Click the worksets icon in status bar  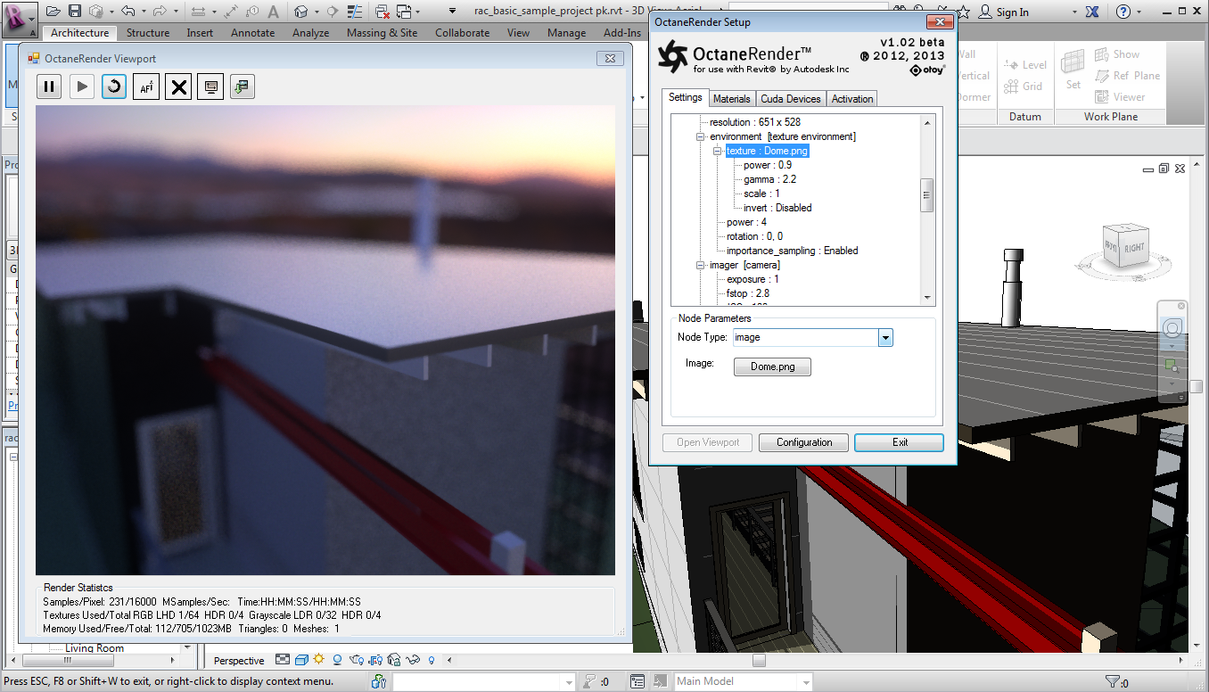[379, 682]
